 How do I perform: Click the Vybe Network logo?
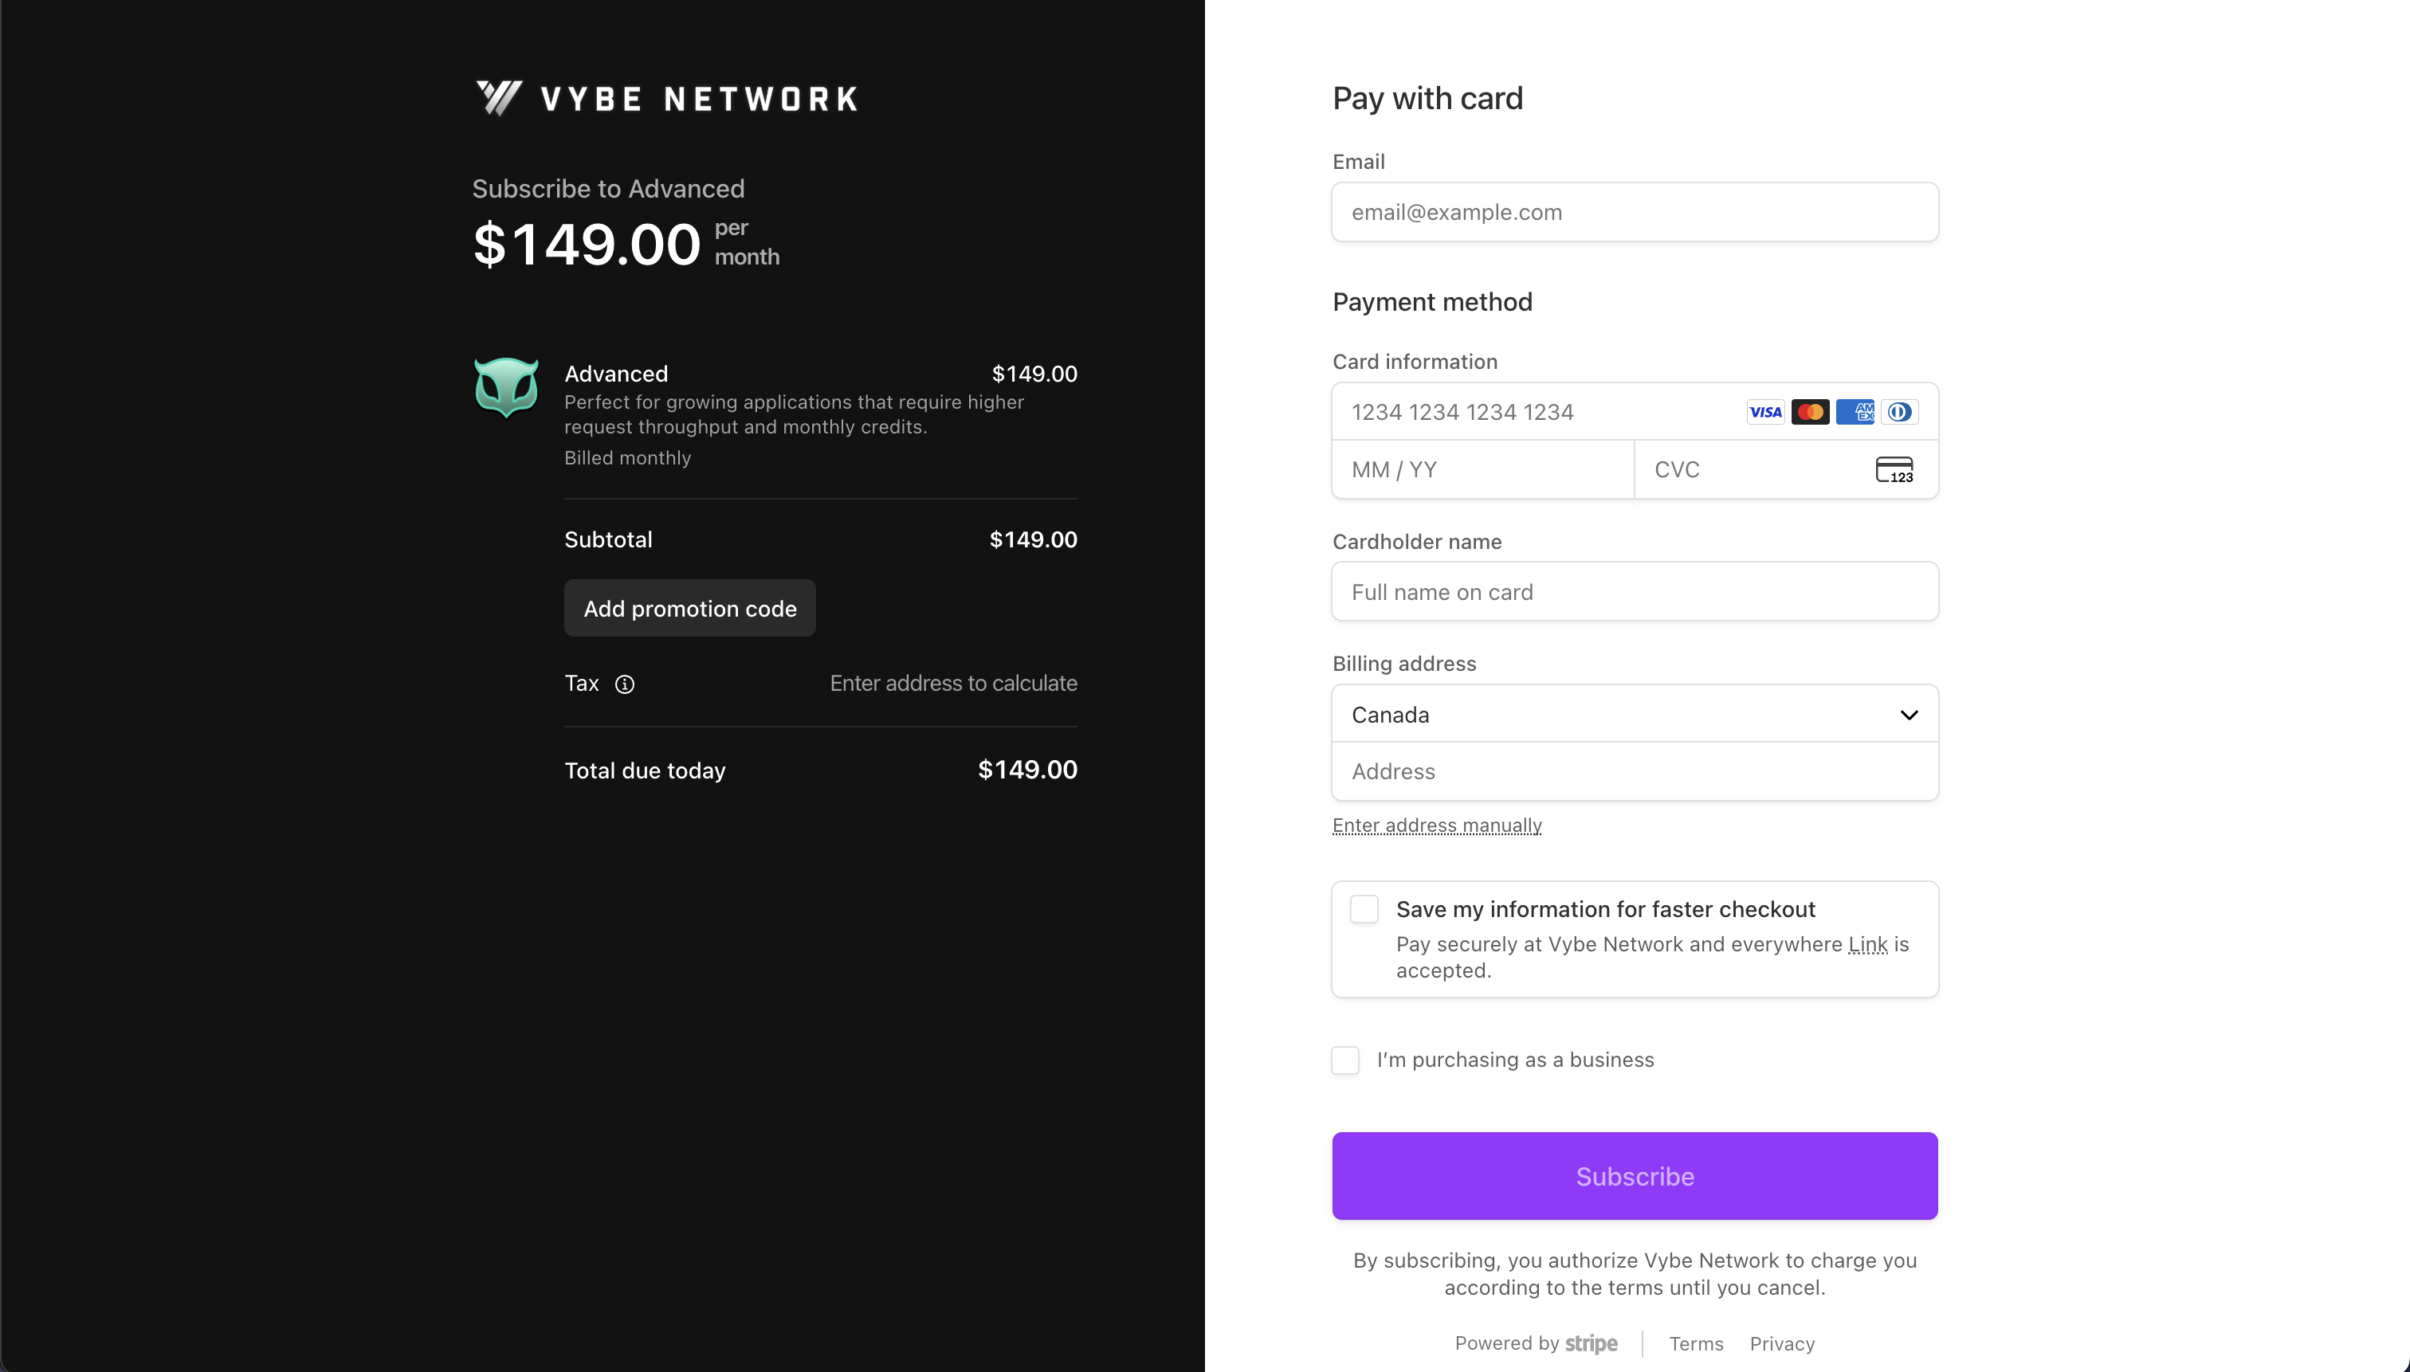(x=666, y=98)
